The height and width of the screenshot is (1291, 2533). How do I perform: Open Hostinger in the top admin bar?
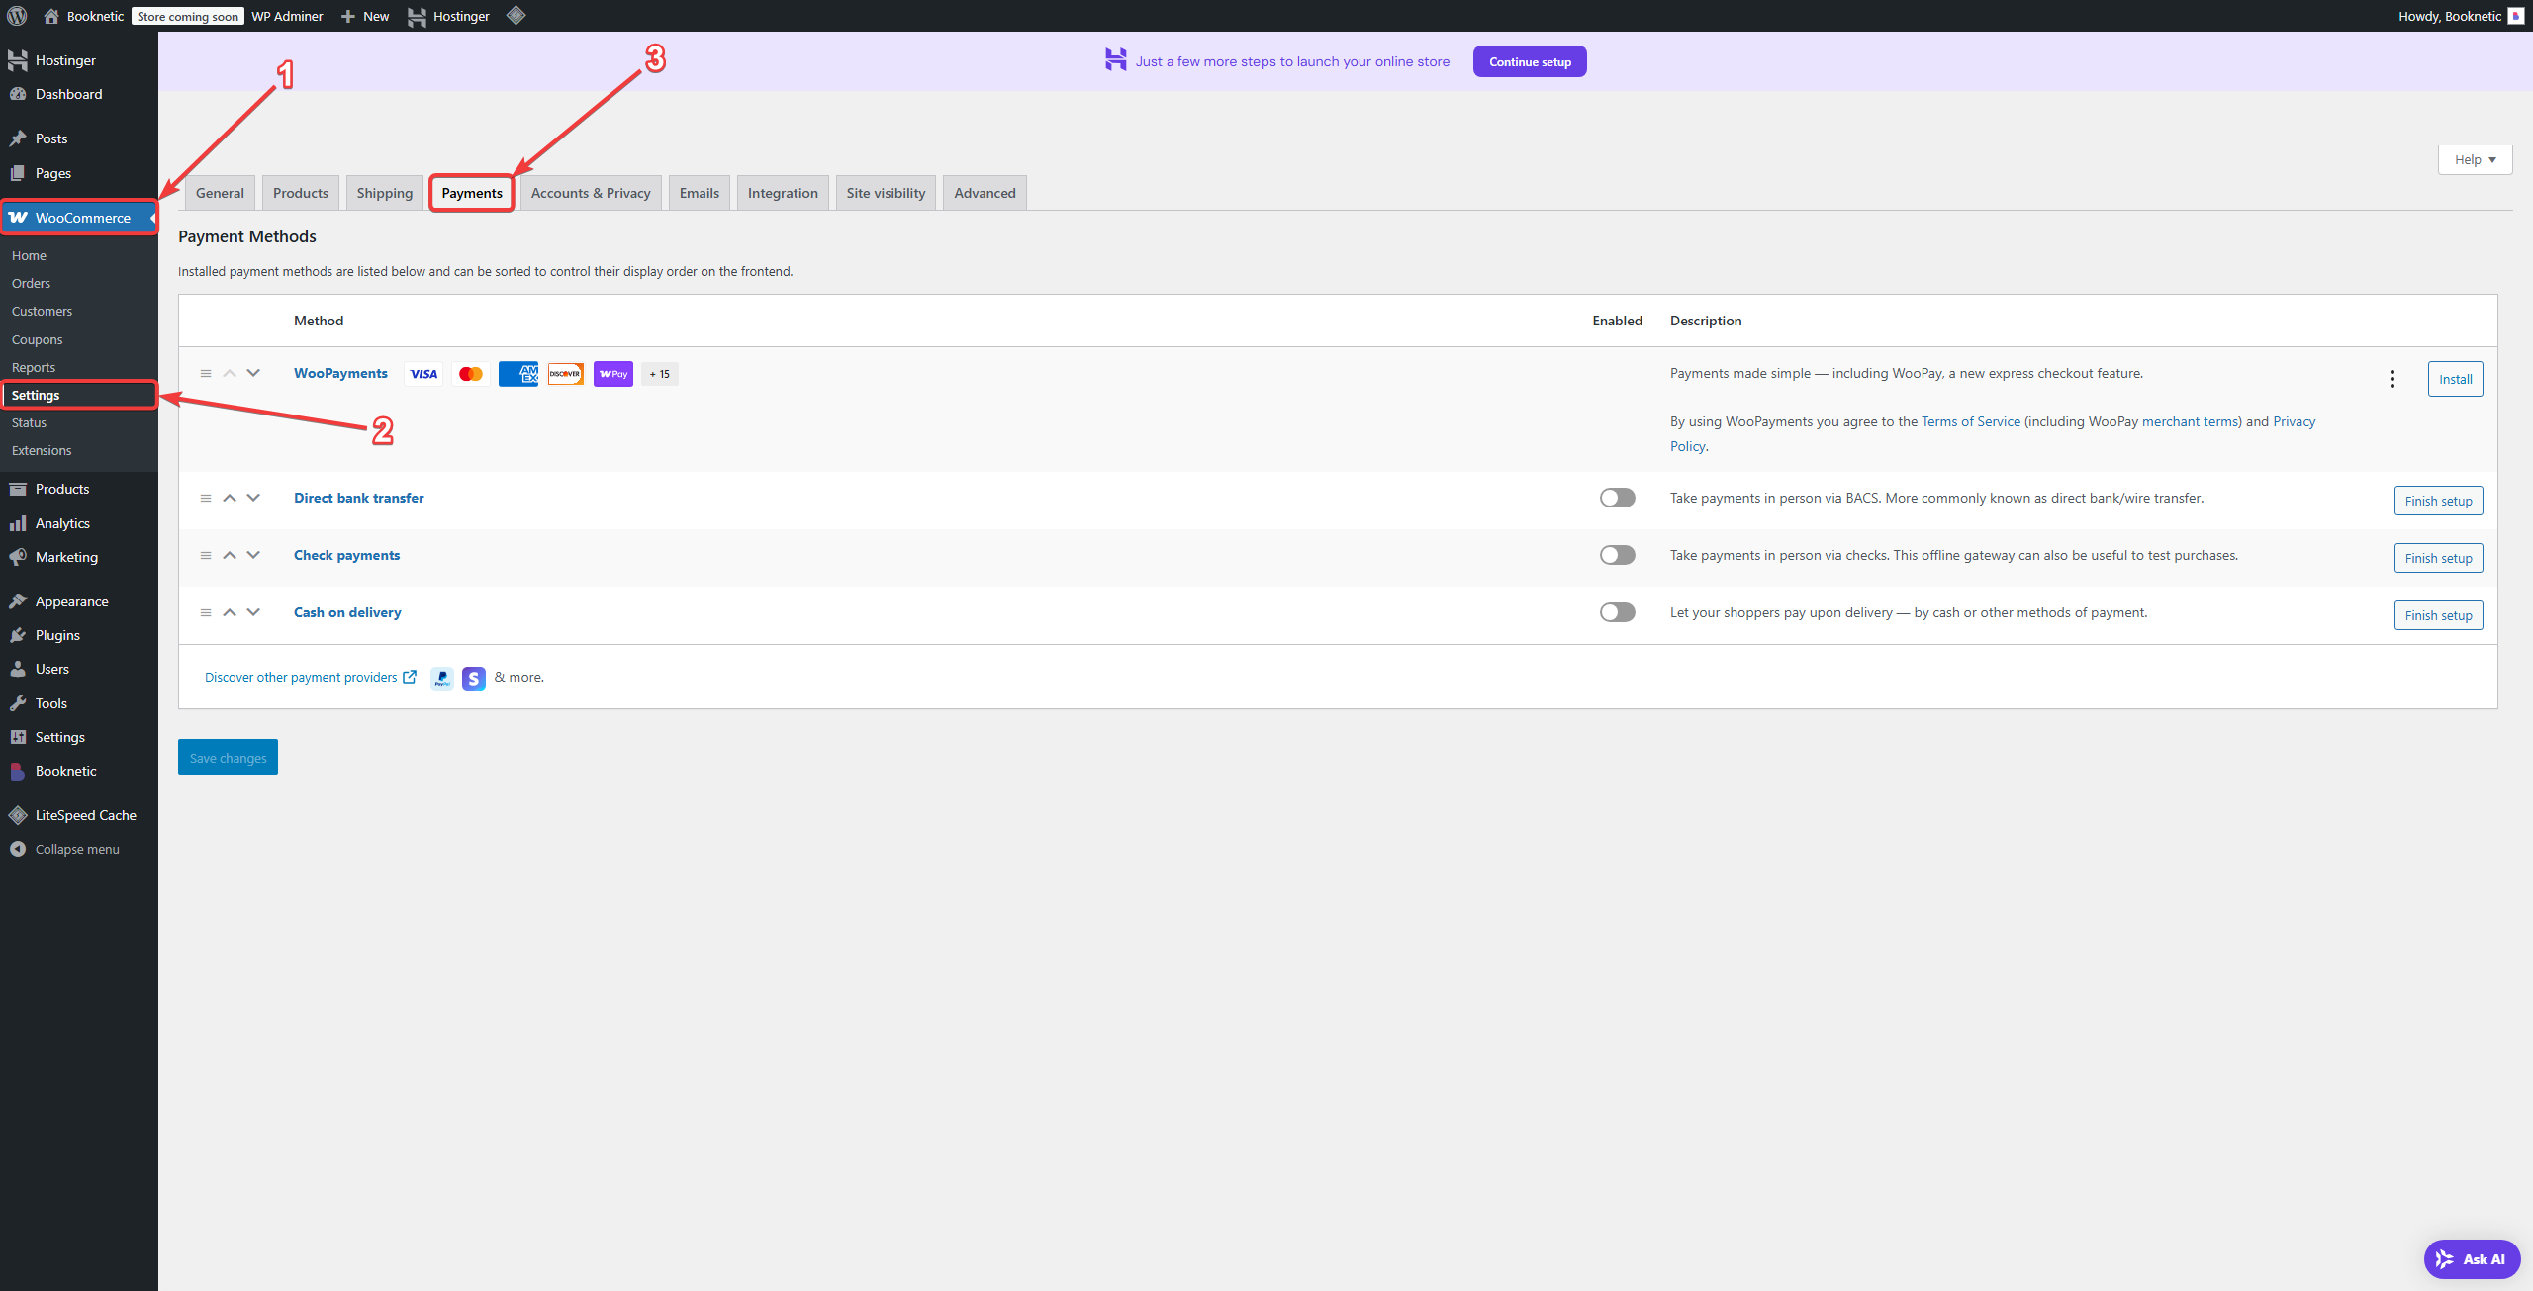click(448, 16)
